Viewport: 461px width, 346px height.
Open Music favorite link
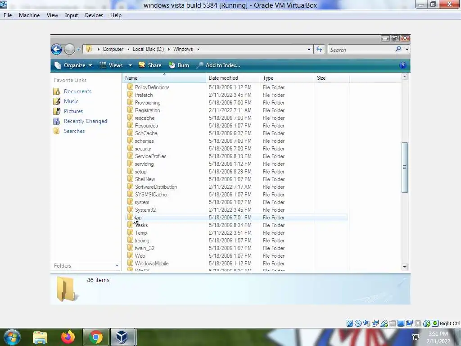pos(71,101)
